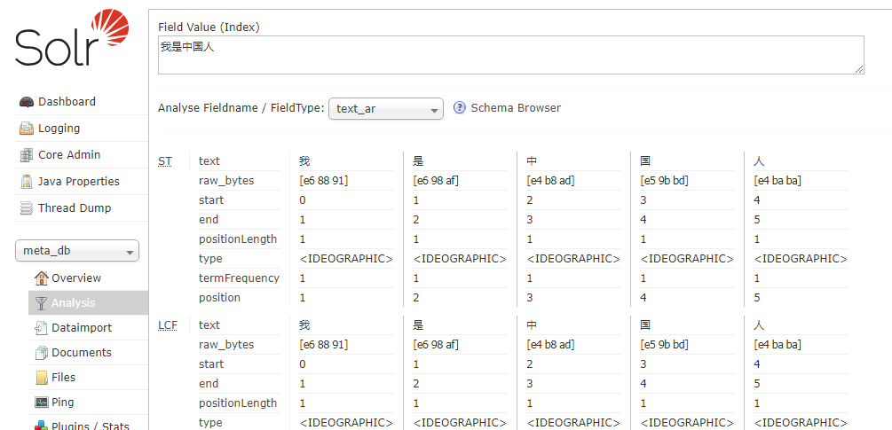Click the Ping monitor icon
The image size is (892, 430).
point(41,403)
